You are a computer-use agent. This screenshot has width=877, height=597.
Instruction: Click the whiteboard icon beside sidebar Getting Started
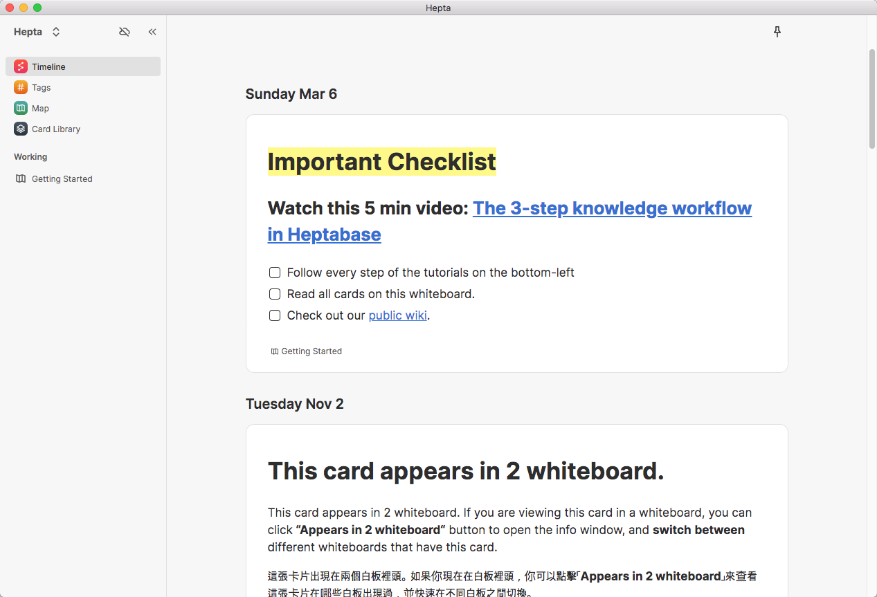(x=21, y=178)
